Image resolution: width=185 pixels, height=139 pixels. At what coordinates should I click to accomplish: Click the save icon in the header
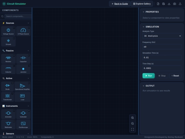coord(163,4)
